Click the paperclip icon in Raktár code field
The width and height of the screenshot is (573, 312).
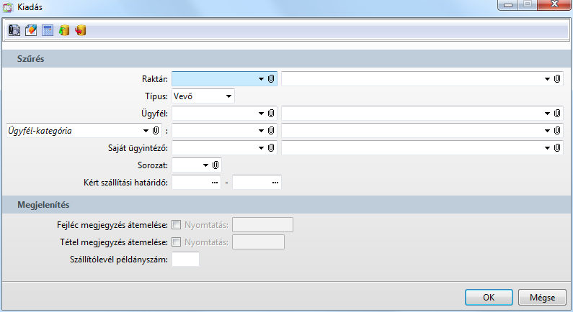point(271,79)
